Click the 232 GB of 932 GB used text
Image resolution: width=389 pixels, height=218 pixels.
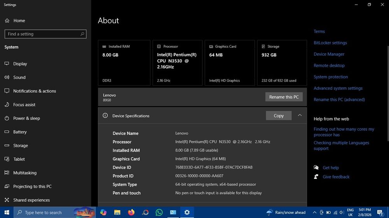click(279, 80)
